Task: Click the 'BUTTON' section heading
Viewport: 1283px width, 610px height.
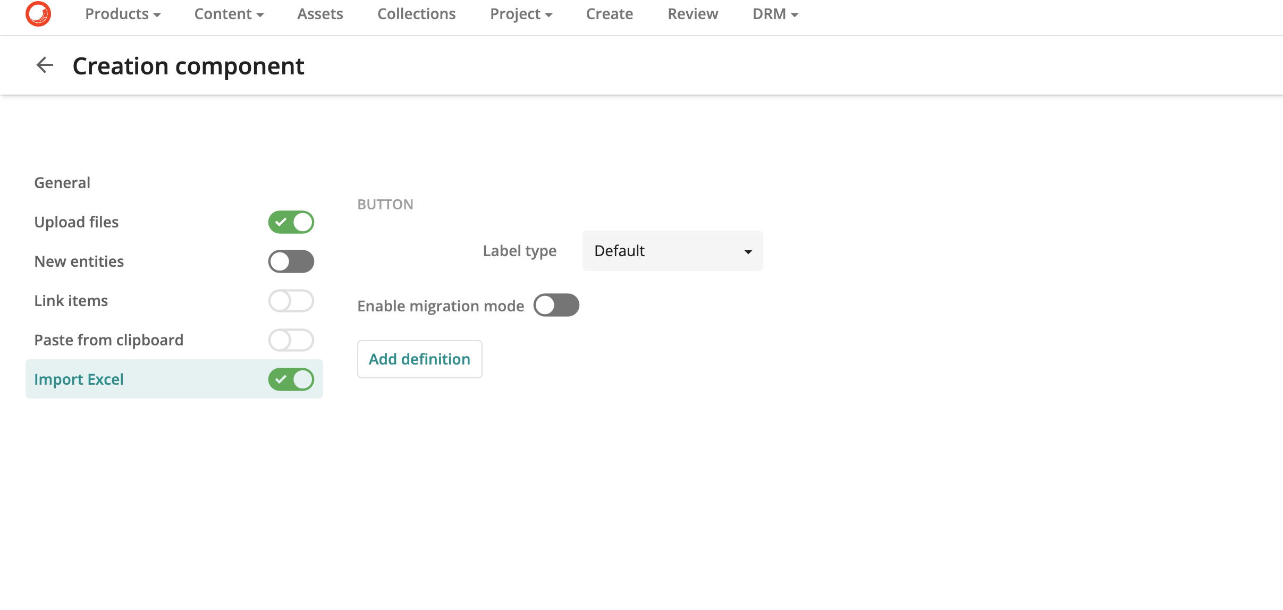Action: 385,205
